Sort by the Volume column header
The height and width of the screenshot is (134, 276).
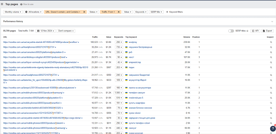(x=187, y=37)
